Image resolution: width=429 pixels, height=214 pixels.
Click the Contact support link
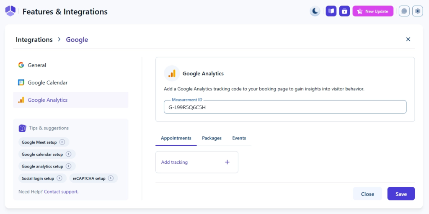61,192
